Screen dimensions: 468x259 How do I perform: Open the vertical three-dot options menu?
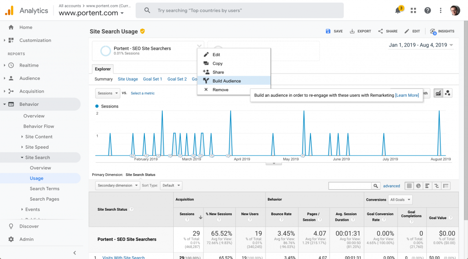(x=441, y=10)
